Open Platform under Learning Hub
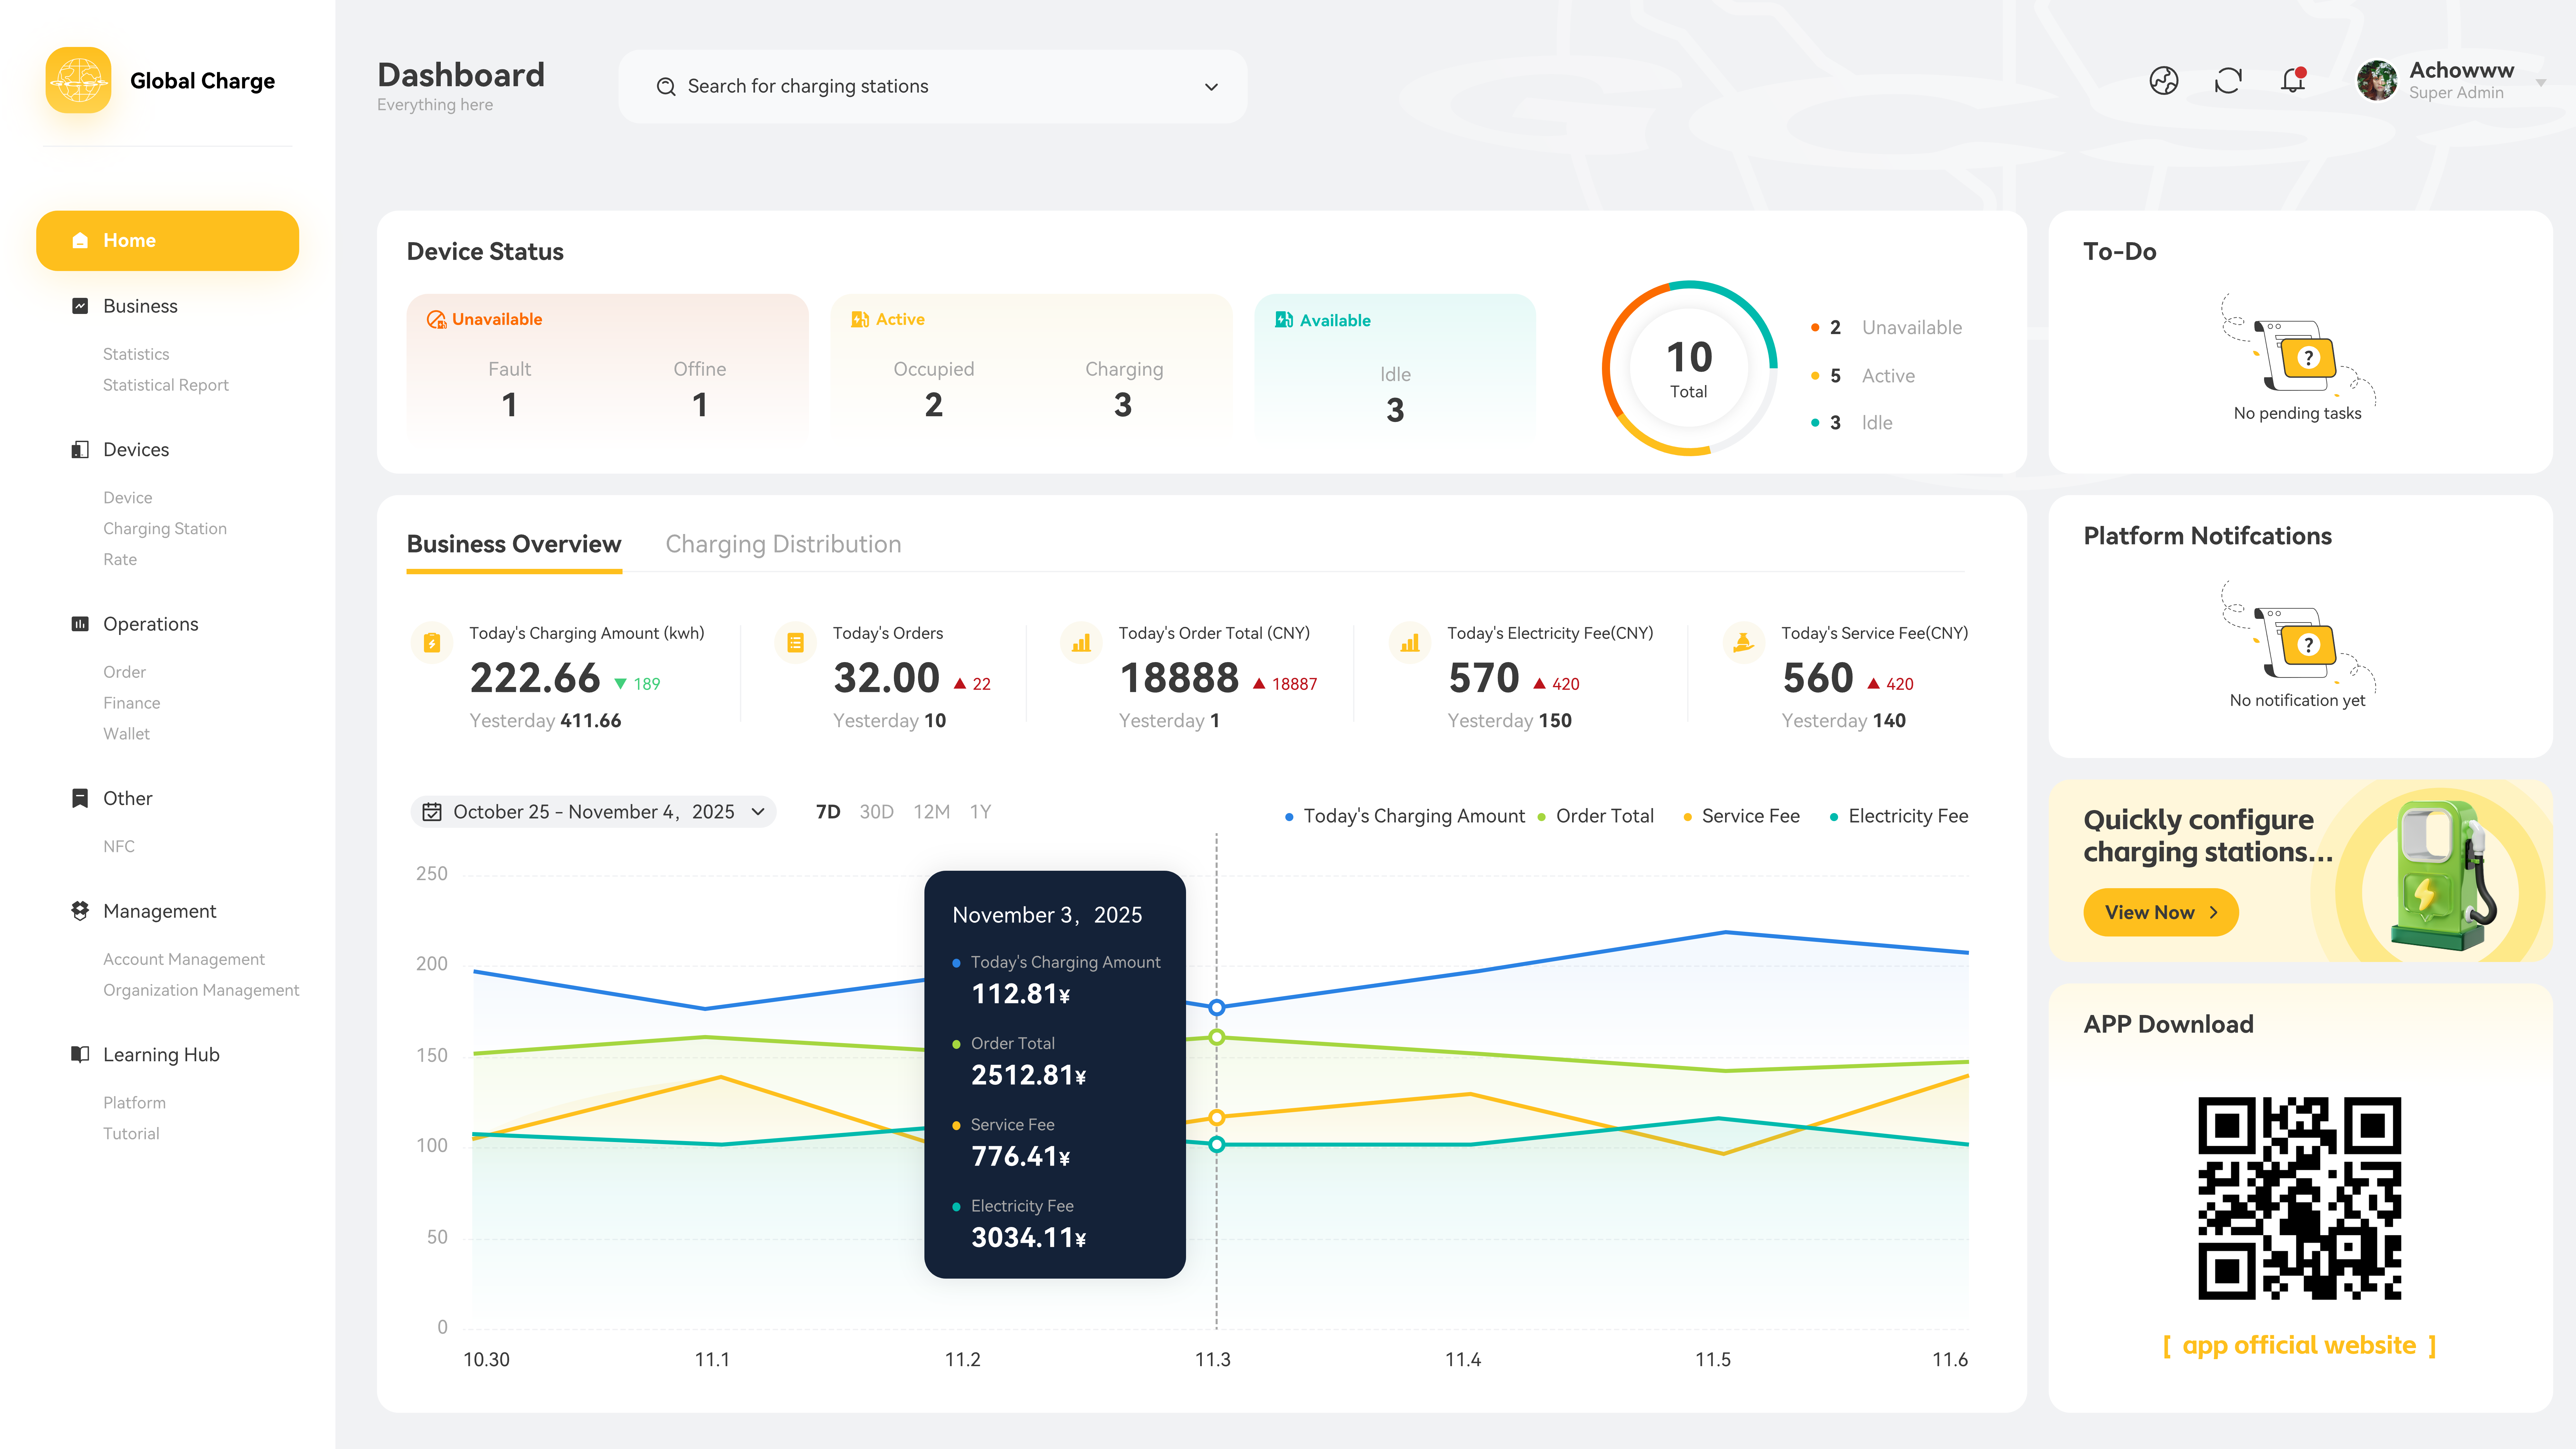The height and width of the screenshot is (1449, 2576). click(x=134, y=1103)
